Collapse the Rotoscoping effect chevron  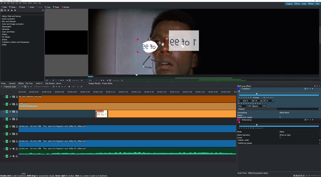(x=241, y=120)
